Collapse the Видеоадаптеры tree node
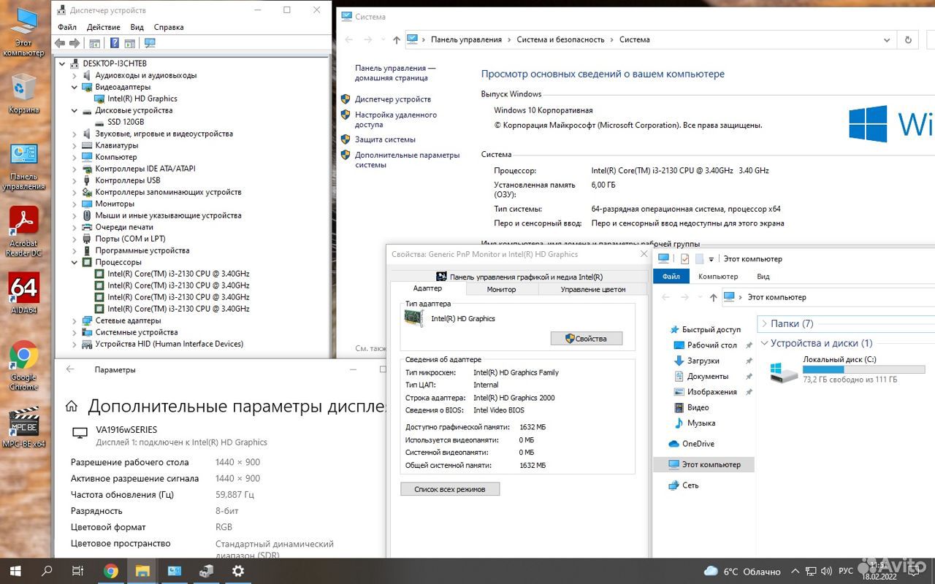 [75, 87]
